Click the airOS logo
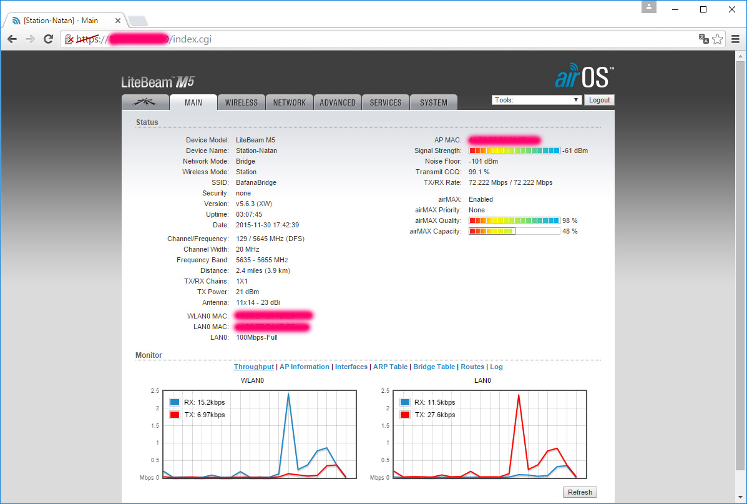 click(x=584, y=76)
